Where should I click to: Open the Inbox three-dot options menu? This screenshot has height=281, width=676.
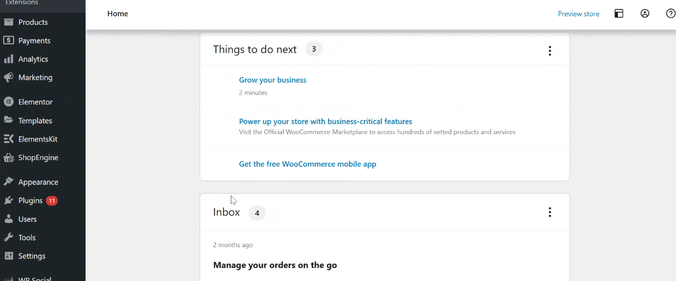click(x=550, y=212)
